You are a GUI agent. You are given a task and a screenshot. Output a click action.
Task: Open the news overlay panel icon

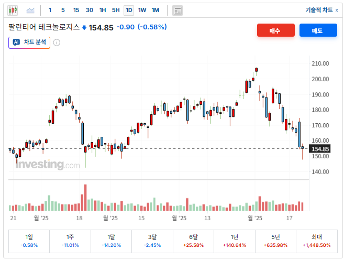coord(177,10)
